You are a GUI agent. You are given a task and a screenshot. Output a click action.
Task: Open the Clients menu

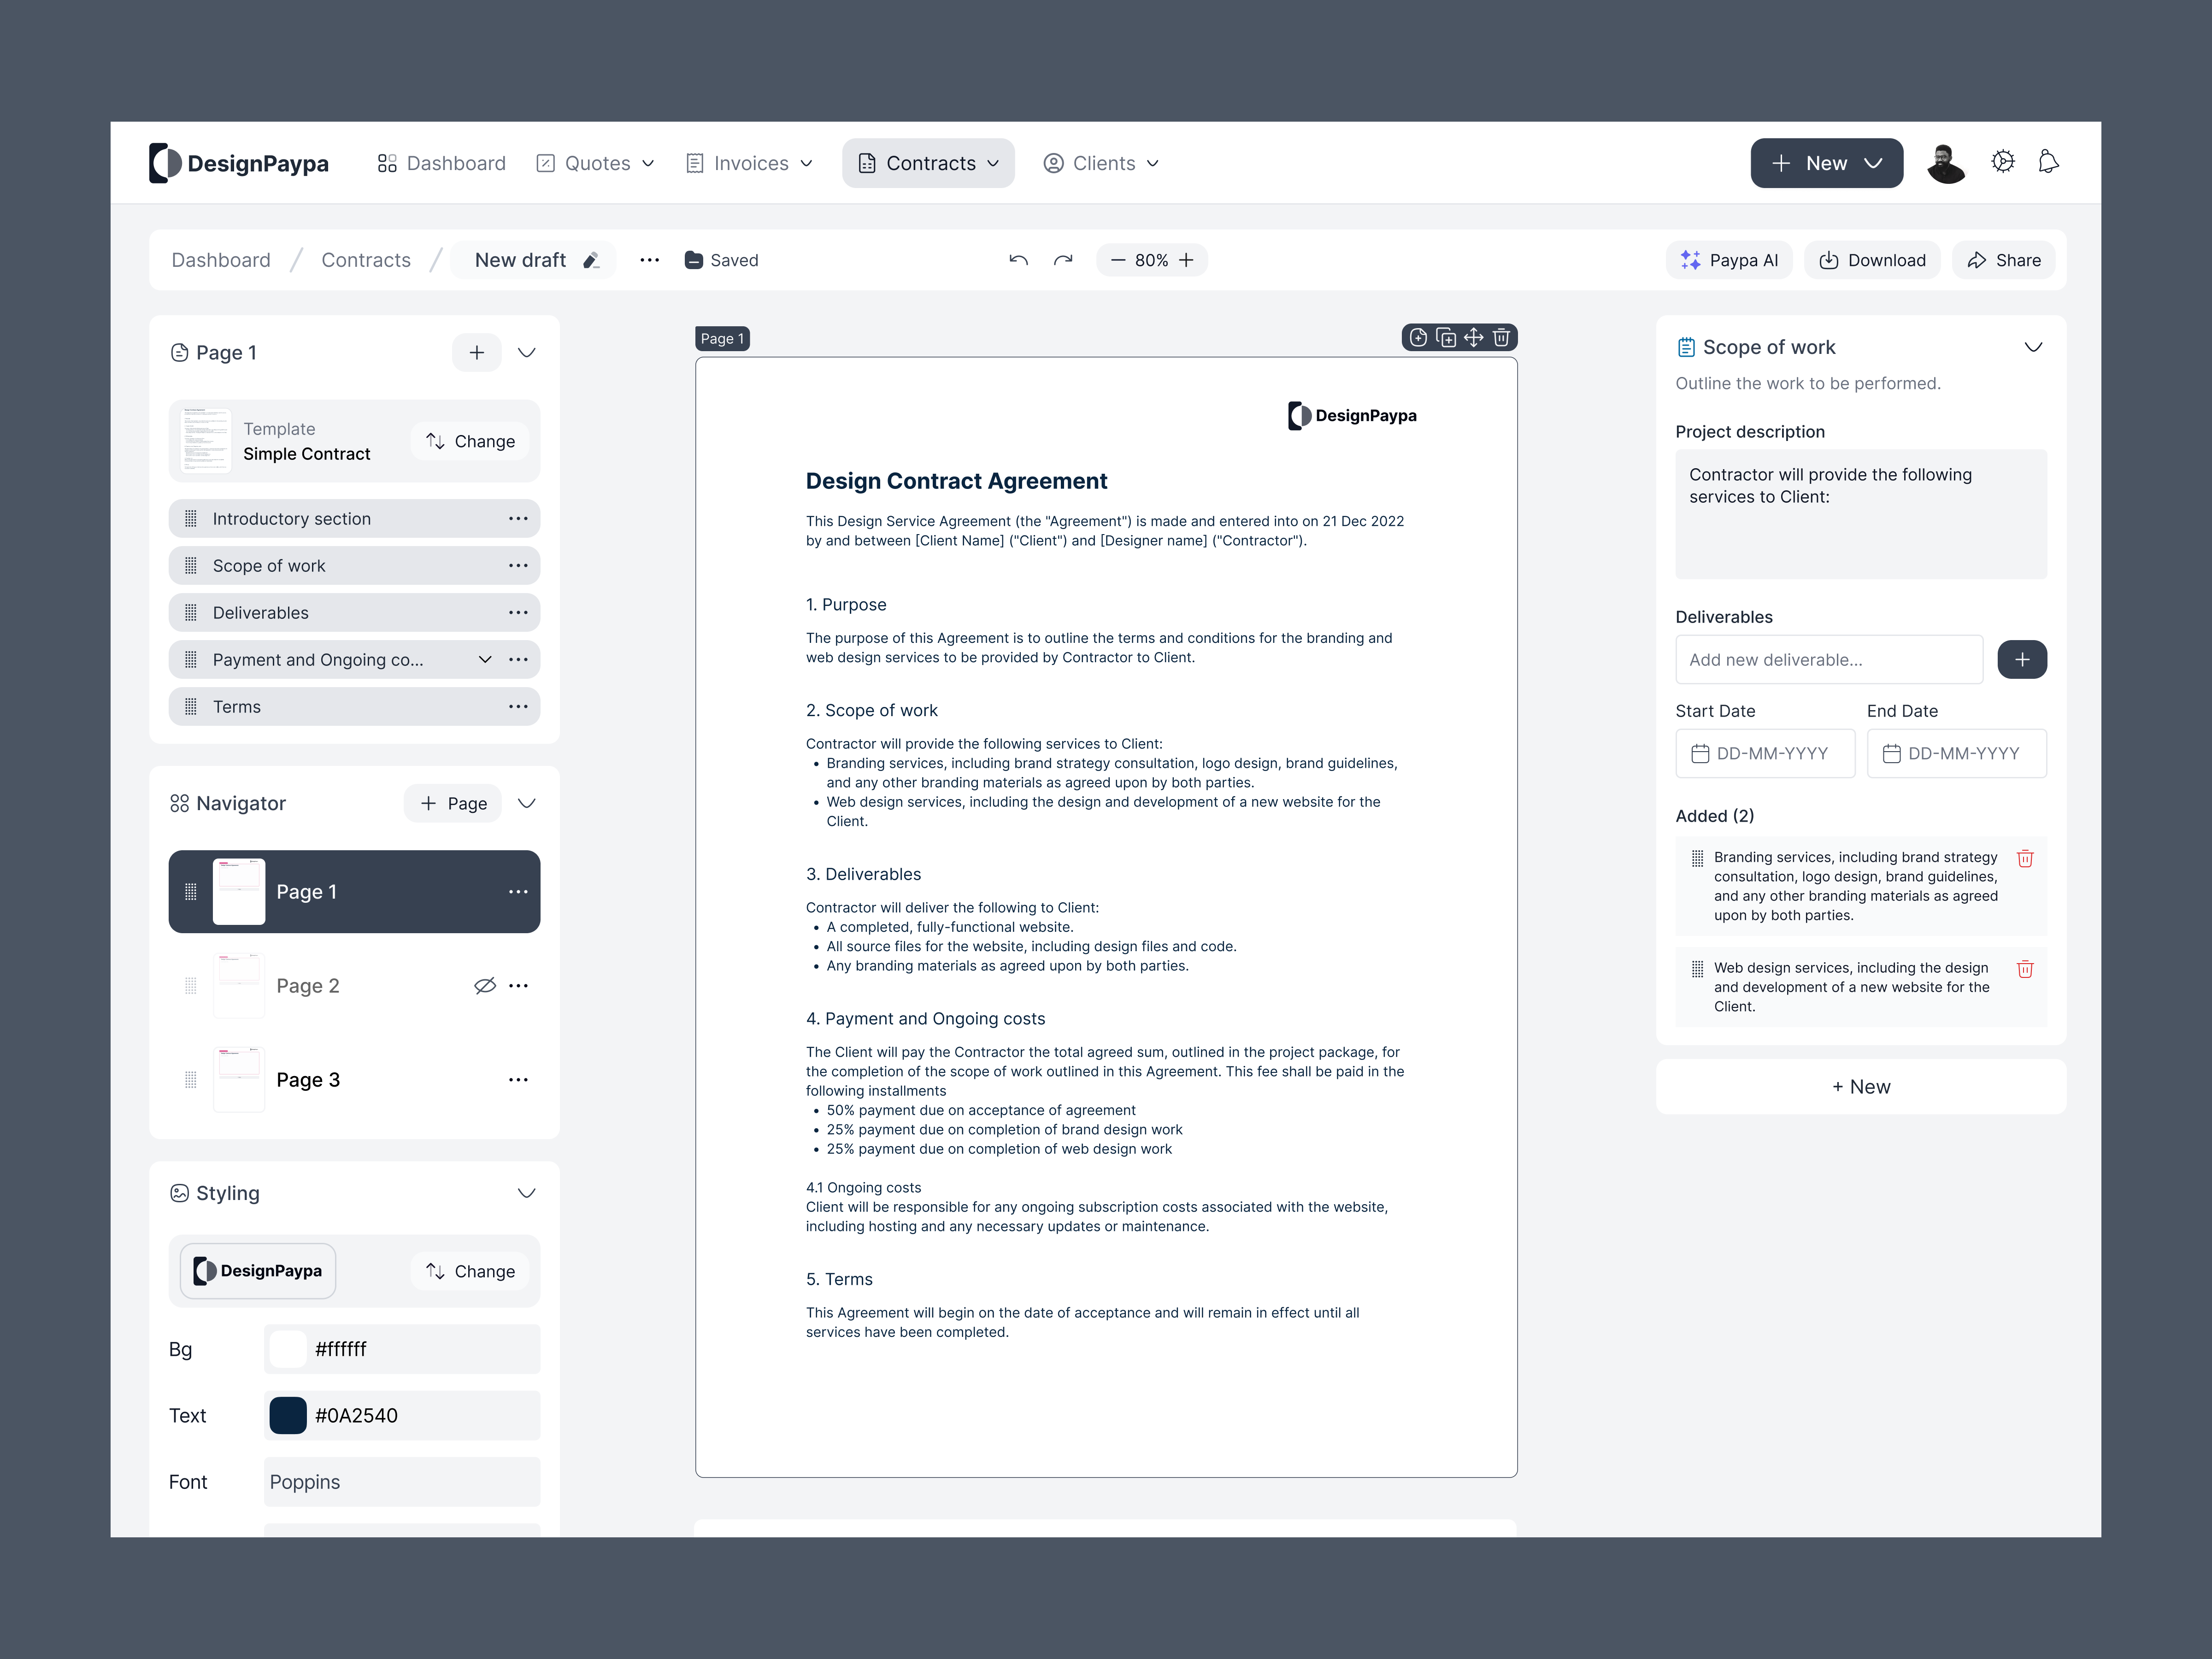1100,162
